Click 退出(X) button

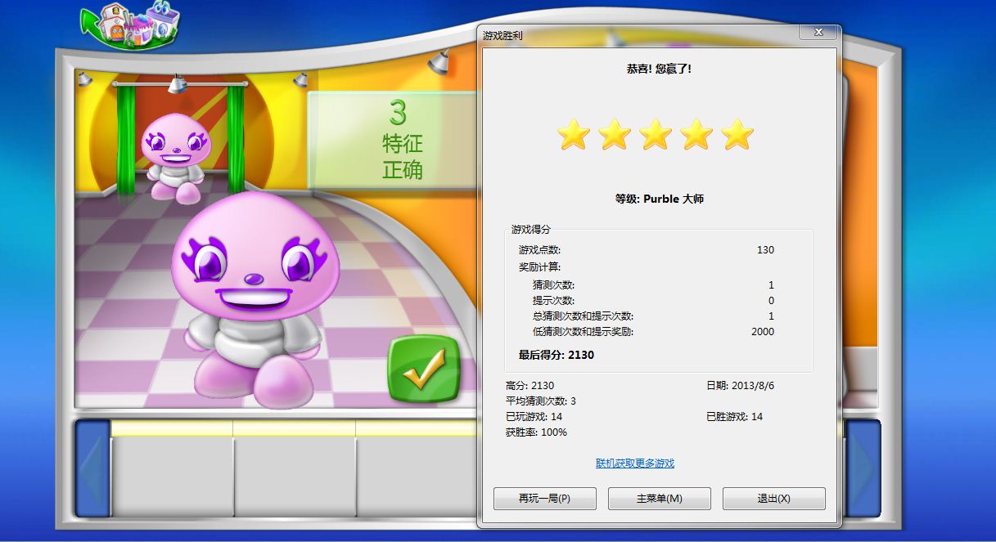click(774, 499)
